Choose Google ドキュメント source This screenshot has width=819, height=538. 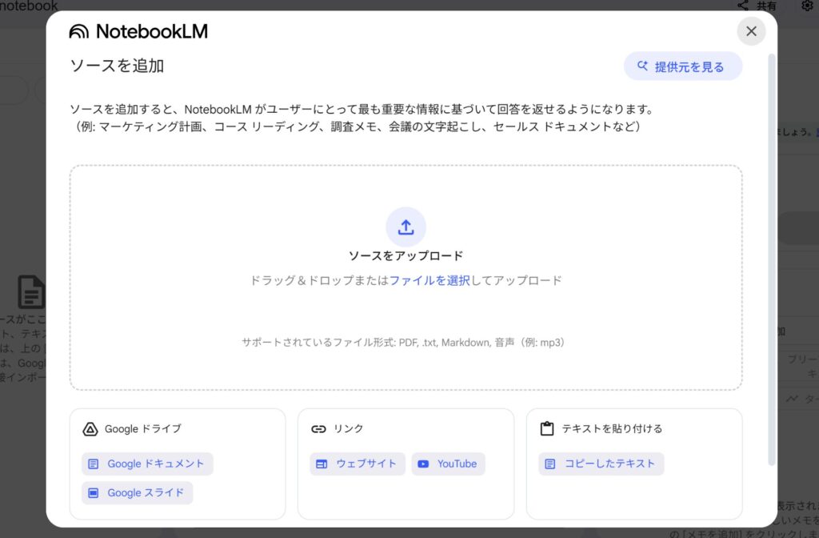(x=147, y=464)
